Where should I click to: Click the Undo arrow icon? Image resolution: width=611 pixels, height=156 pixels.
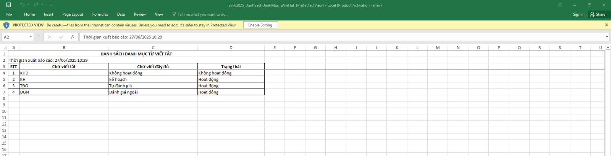click(22, 5)
